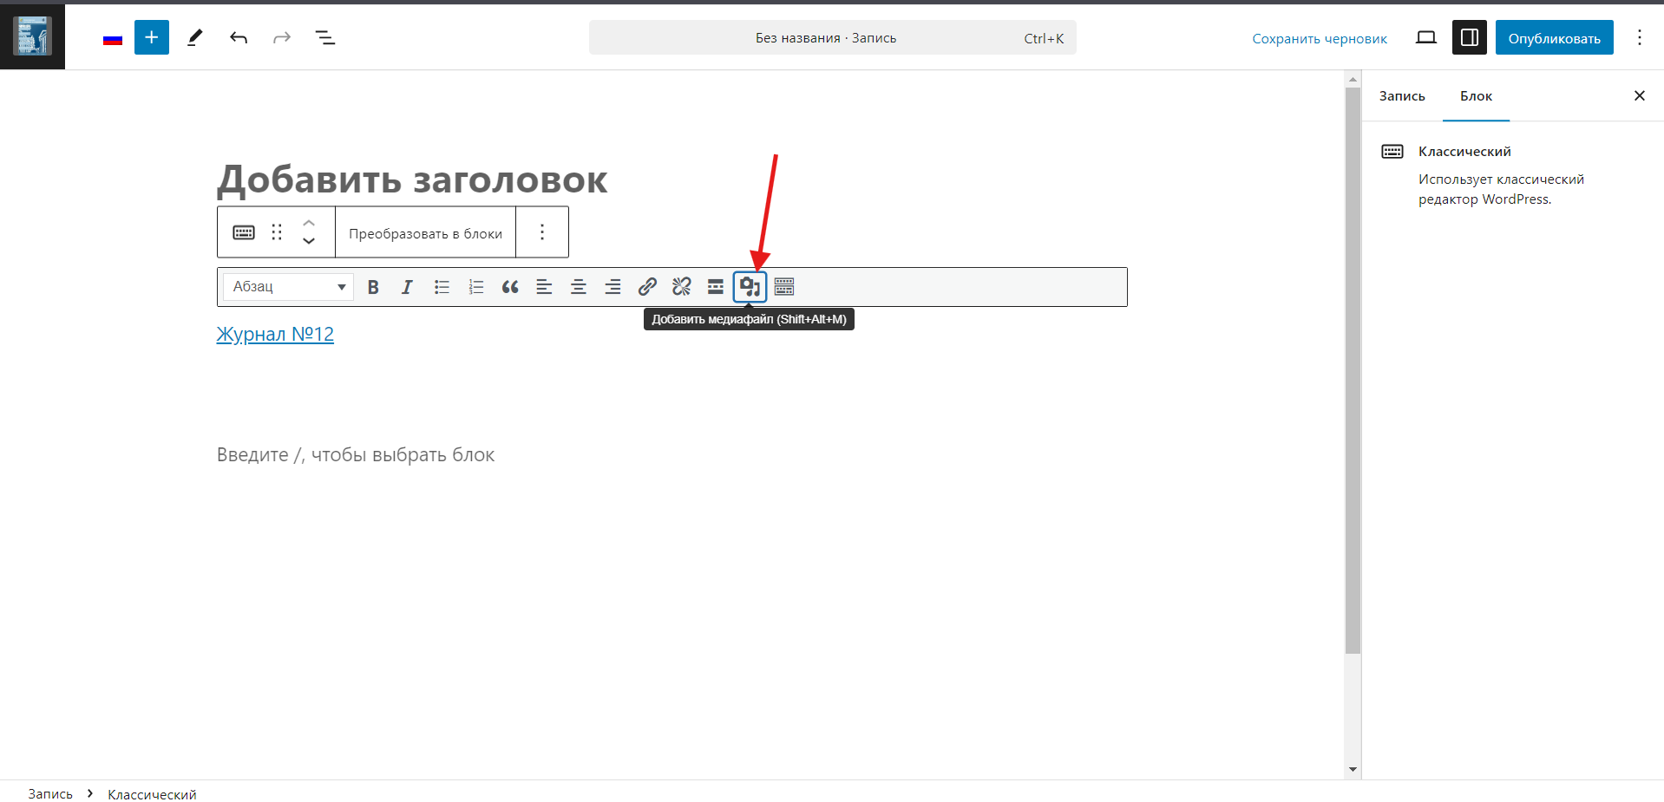Apply italic formatting in classic toolbar
The height and width of the screenshot is (802, 1664).
[407, 287]
